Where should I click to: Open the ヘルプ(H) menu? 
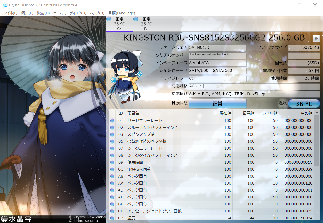[x=97, y=13]
